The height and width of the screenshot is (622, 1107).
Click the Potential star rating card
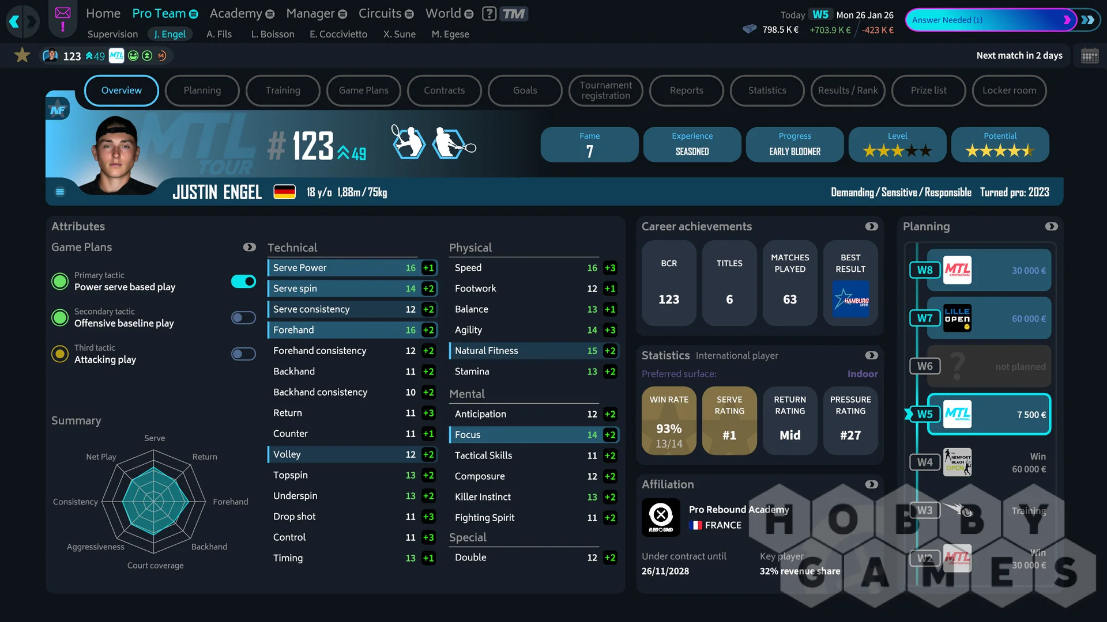pyautogui.click(x=1000, y=145)
